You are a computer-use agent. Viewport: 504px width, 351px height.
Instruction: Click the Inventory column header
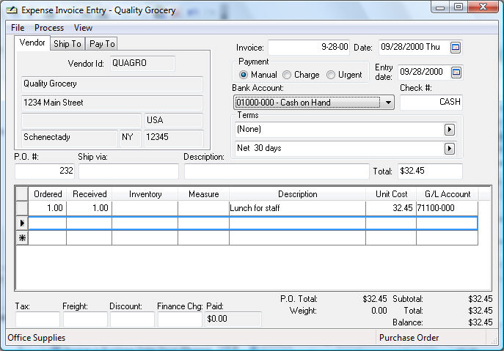tap(145, 194)
